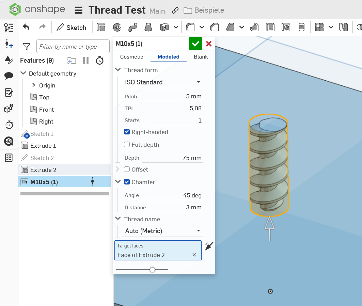Viewport: 362px width, 306px height.
Task: Open the history stopwatch sidebar icon
Action: coord(9,125)
